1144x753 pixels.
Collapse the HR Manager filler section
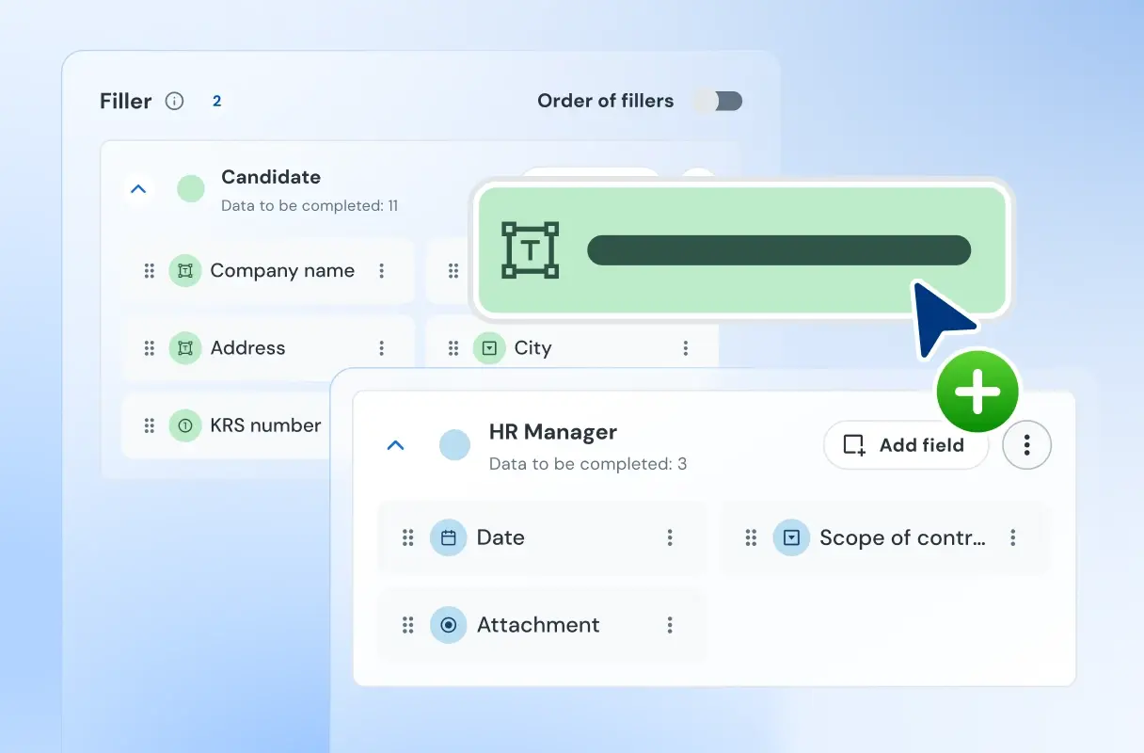[x=396, y=445]
